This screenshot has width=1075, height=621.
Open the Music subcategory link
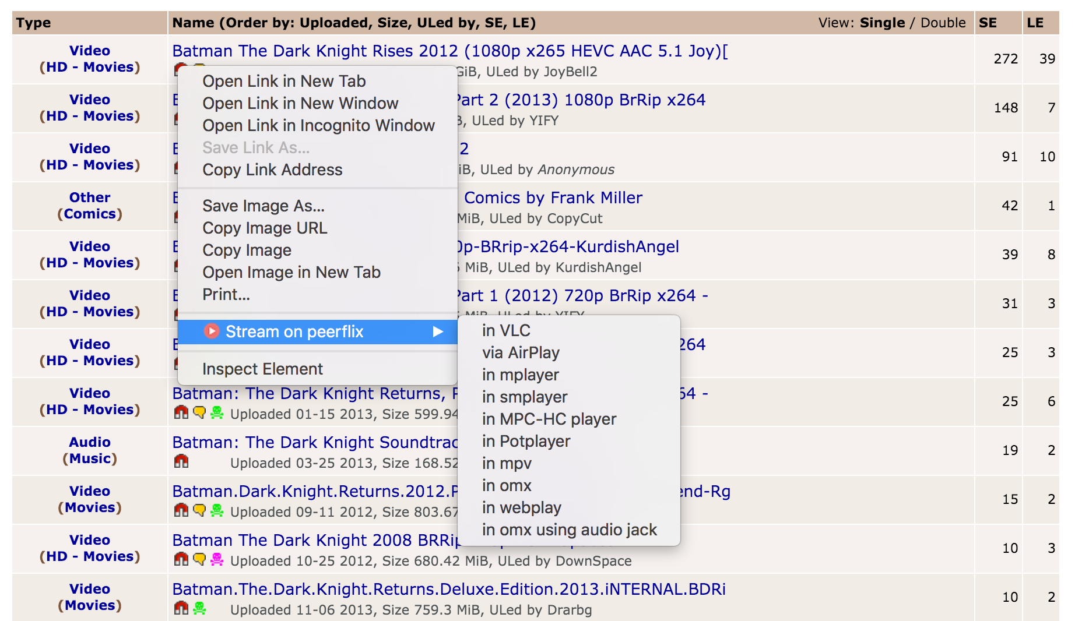tap(90, 458)
